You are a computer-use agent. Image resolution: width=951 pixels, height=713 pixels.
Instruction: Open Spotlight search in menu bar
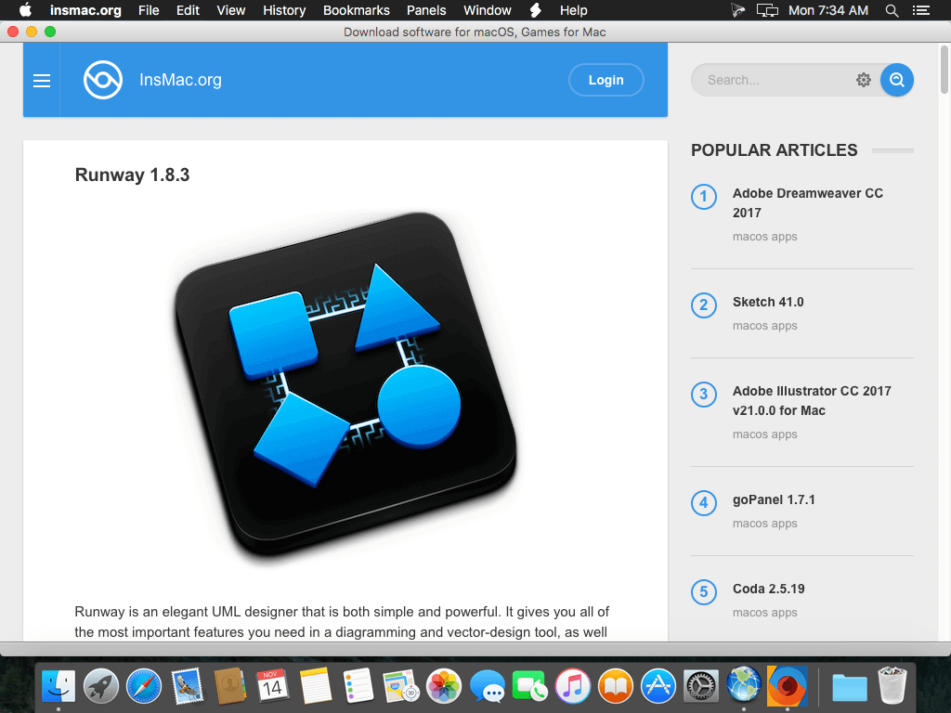pyautogui.click(x=892, y=10)
